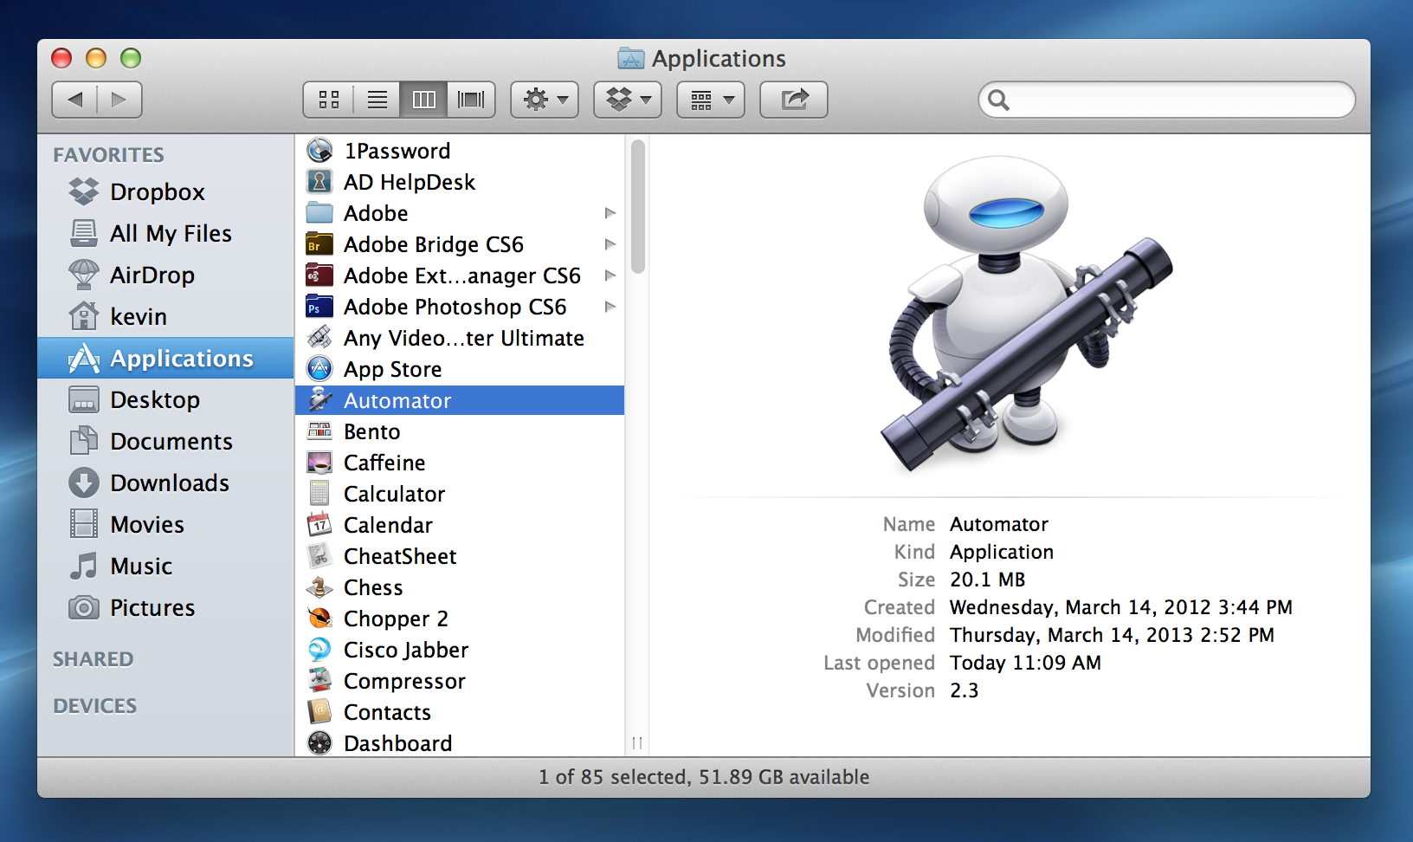
Task: Select the Adobe folder icon
Action: tap(319, 213)
